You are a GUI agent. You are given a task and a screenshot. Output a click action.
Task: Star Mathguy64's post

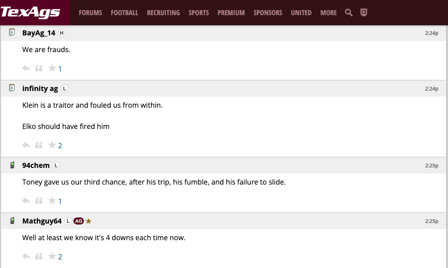pos(52,256)
